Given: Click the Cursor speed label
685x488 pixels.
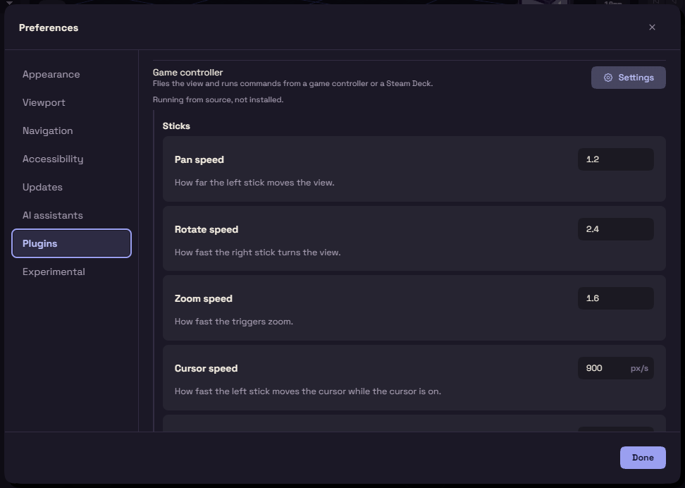Looking at the screenshot, I should (206, 369).
